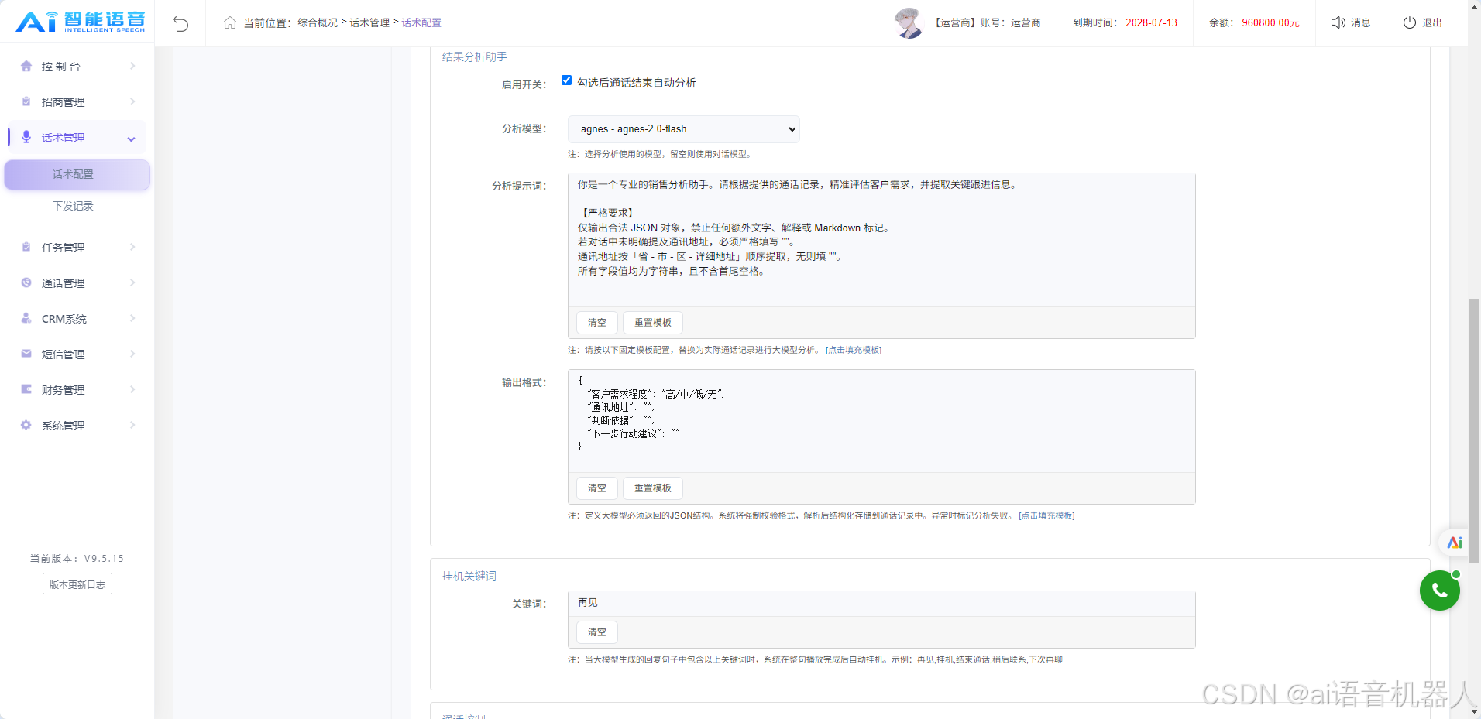Screen dimensions: 1481x719
Task: Click the 短信管理 envelope icon
Action: [x=26, y=354]
